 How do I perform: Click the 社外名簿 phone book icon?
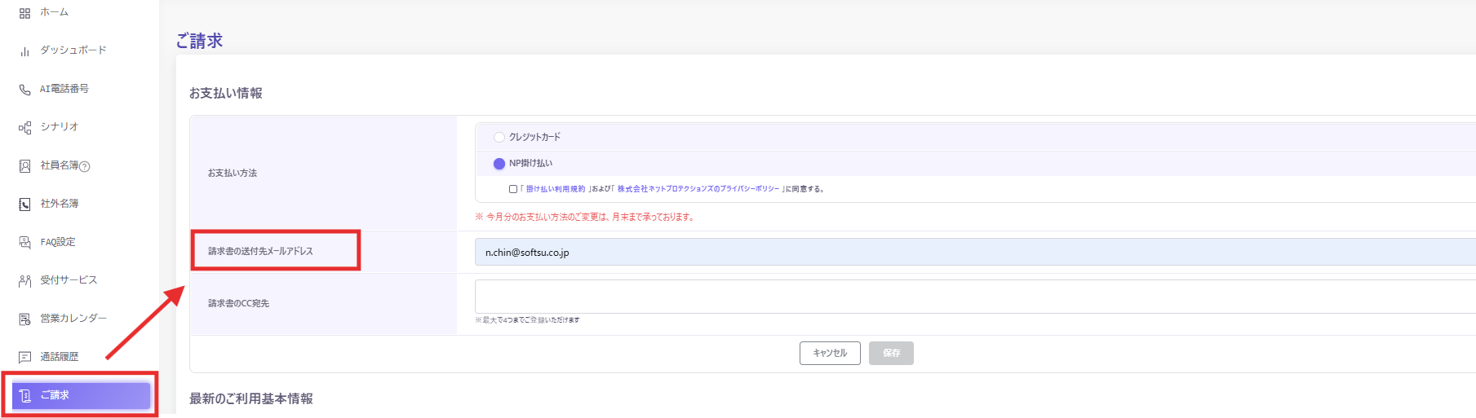coord(24,204)
